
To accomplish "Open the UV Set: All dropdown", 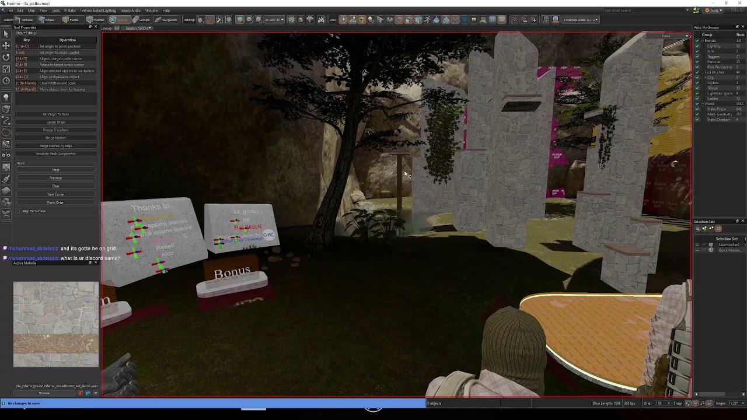I will [x=274, y=20].
